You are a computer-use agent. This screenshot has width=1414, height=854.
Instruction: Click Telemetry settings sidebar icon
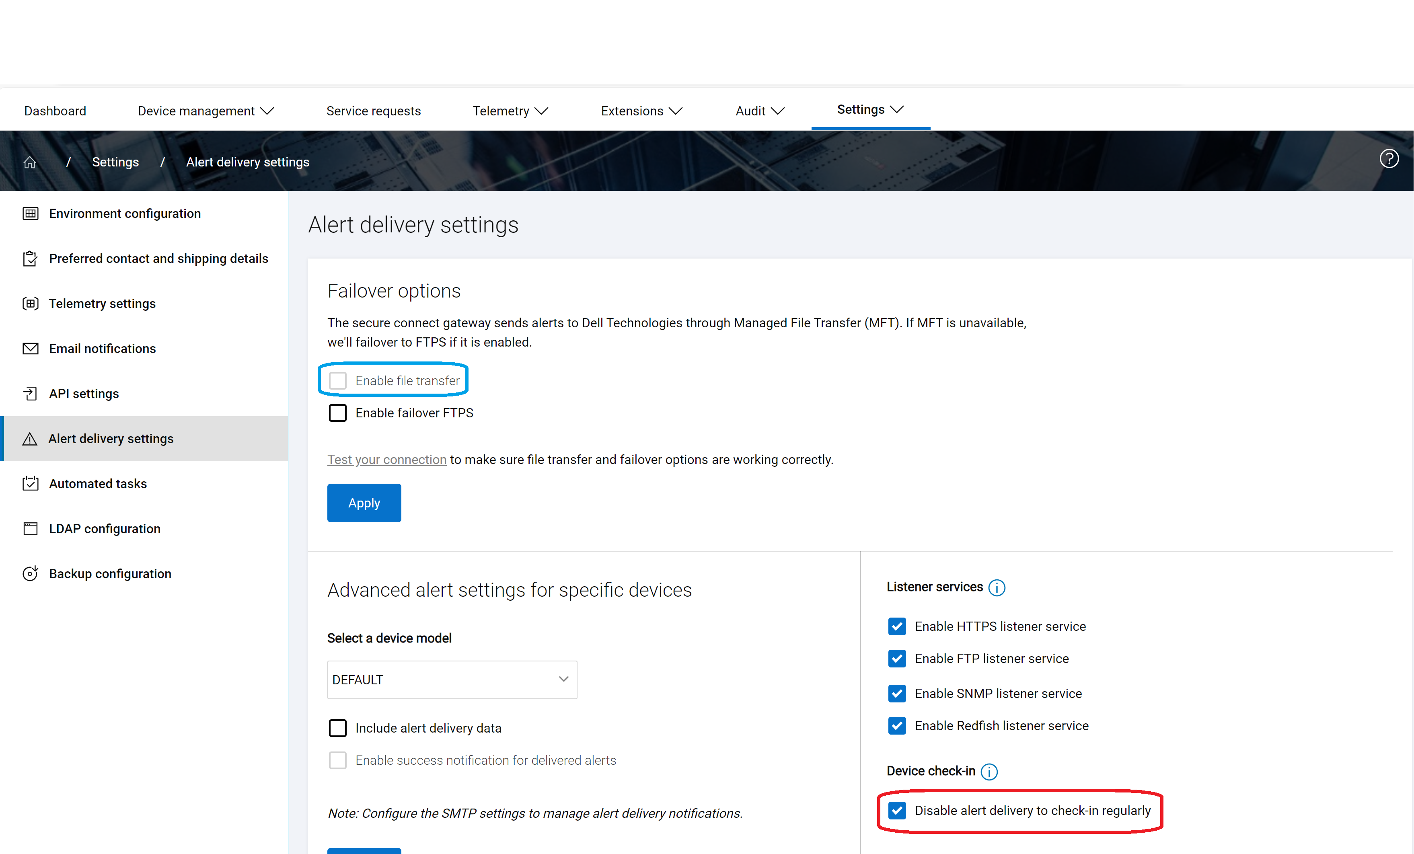(31, 304)
